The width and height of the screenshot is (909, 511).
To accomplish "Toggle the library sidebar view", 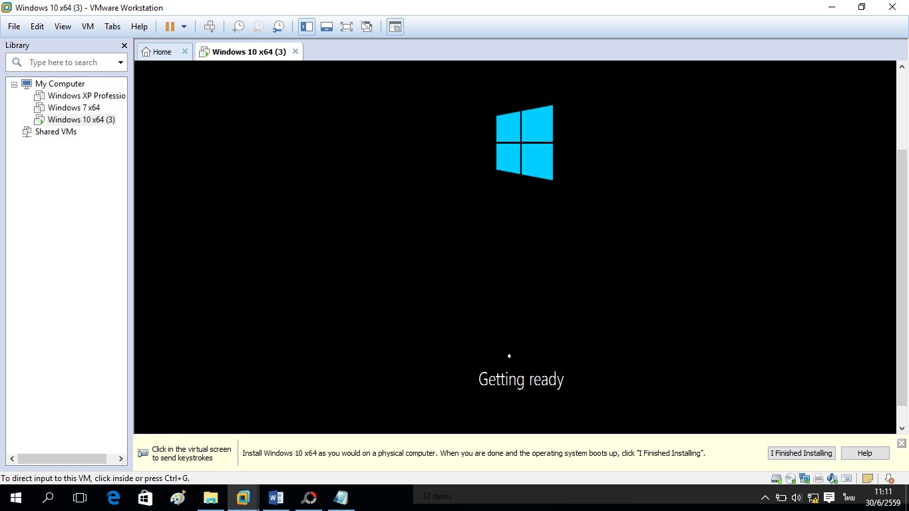I will [307, 27].
